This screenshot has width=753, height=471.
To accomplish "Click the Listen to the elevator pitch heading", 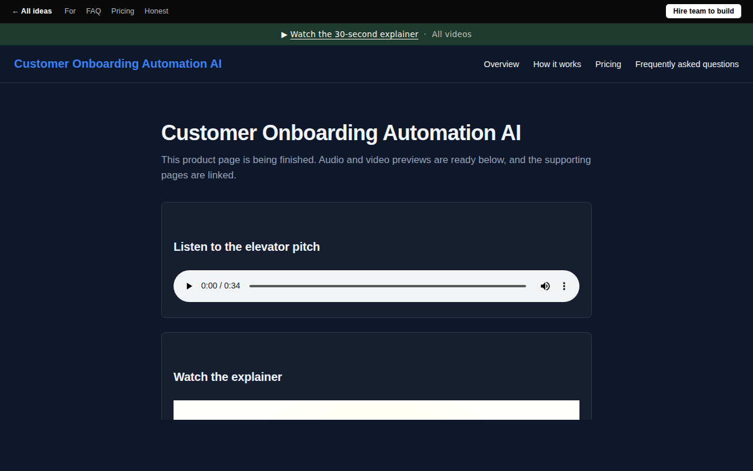I will tap(246, 247).
